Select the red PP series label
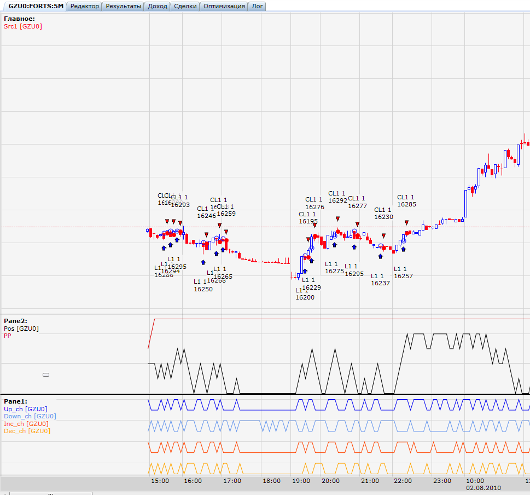Screen dimensions: 530x495 [x=8, y=336]
